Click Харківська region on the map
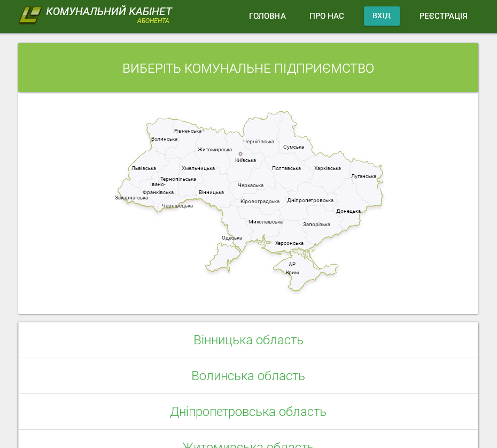497x448 pixels. [328, 168]
